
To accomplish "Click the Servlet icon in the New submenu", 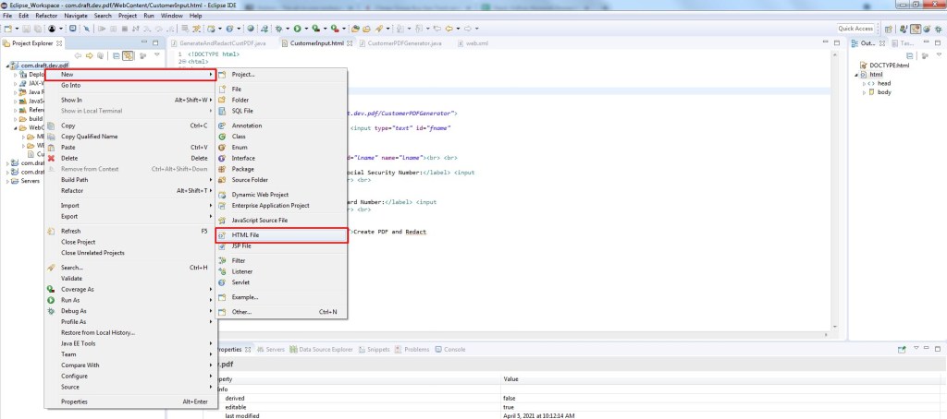I will pyautogui.click(x=222, y=282).
